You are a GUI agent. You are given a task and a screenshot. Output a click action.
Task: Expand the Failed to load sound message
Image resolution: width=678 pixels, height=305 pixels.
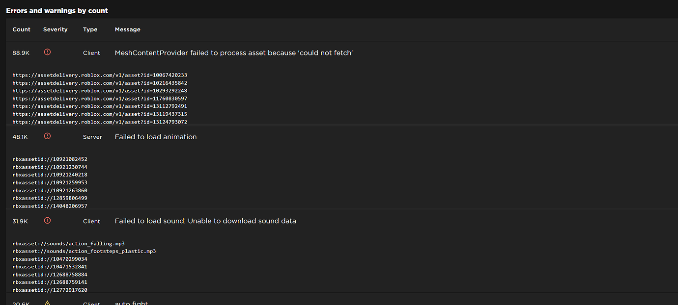tap(205, 221)
